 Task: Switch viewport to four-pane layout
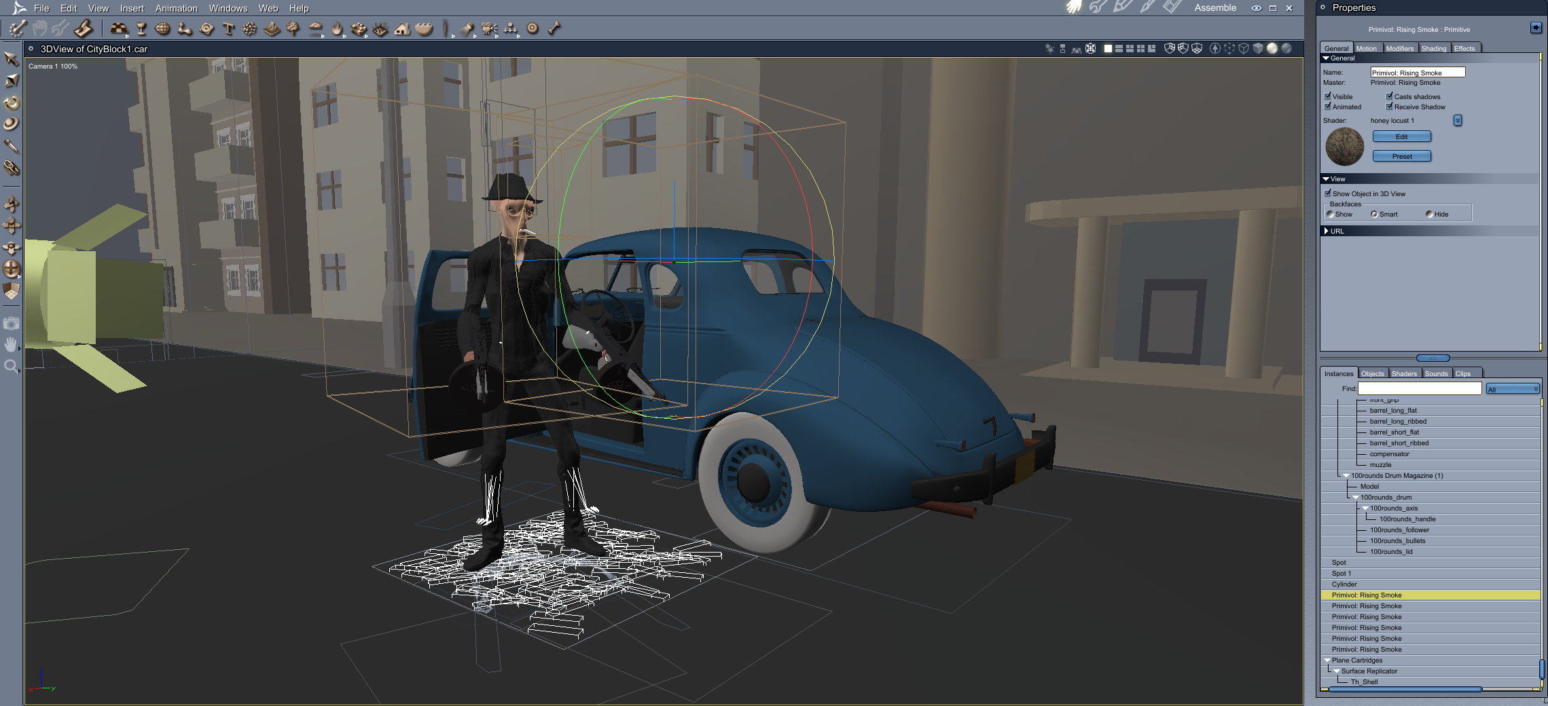(1140, 48)
